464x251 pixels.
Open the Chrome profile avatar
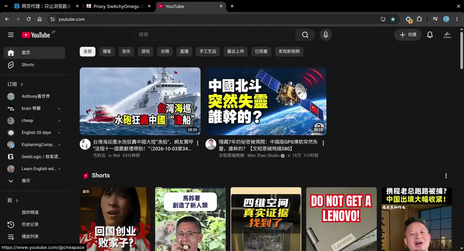(446, 19)
